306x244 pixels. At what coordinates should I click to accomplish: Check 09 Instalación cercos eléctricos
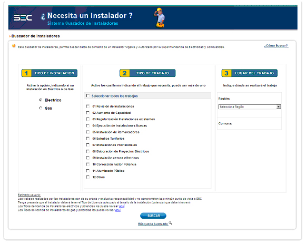(x=87, y=158)
